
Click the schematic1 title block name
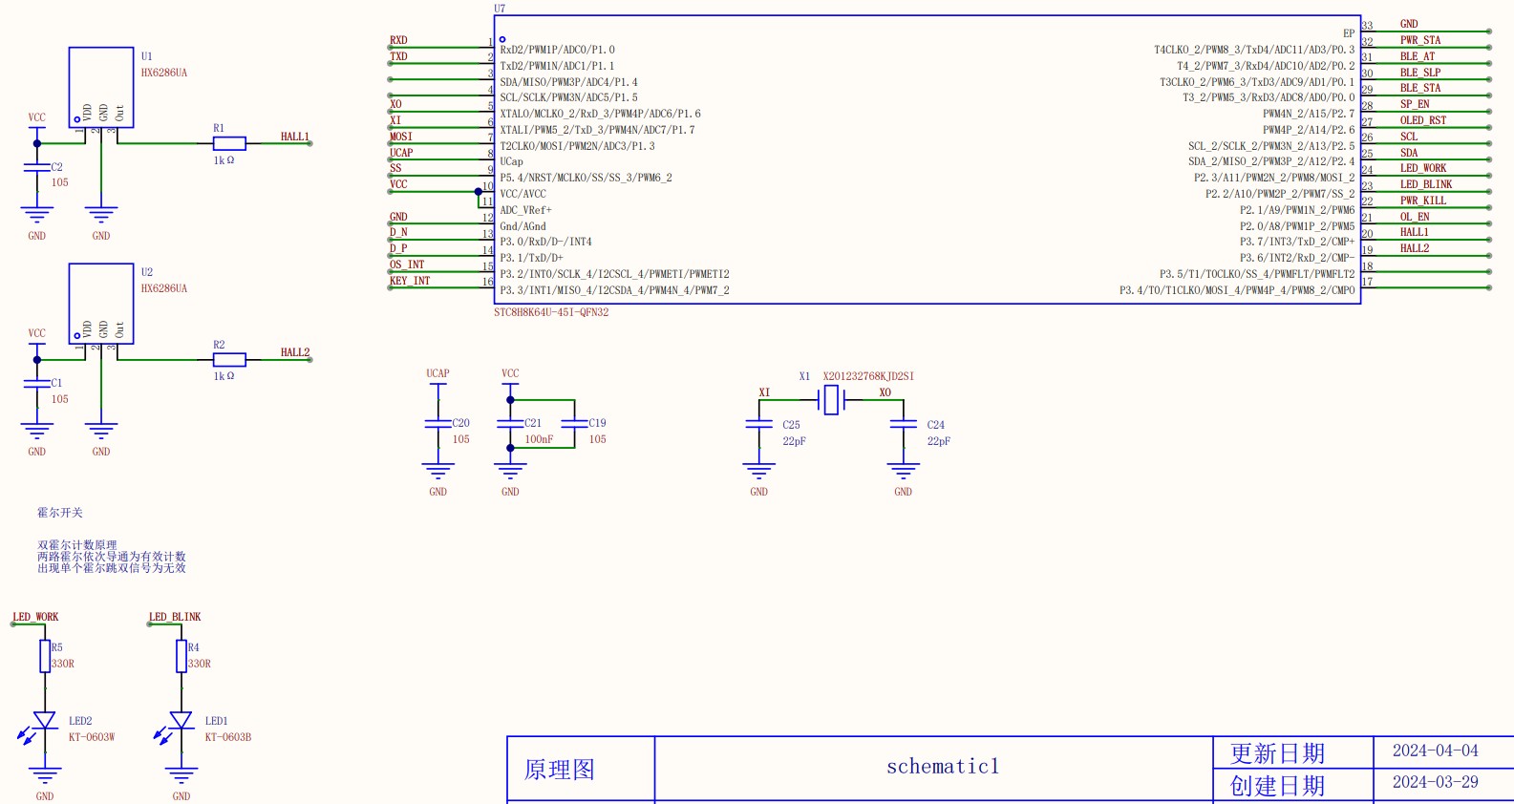click(x=943, y=767)
